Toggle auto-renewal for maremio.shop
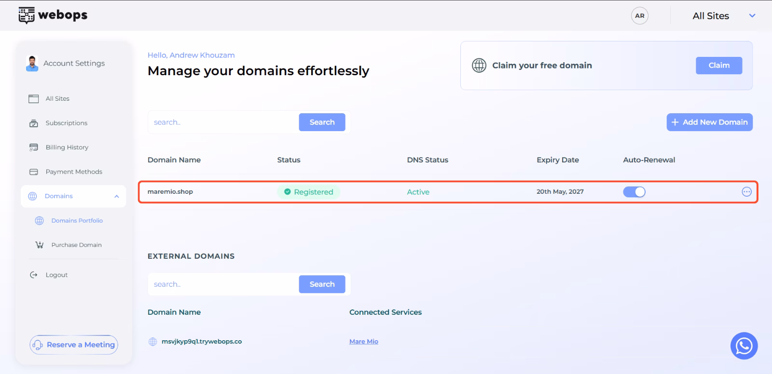The height and width of the screenshot is (374, 772). pyautogui.click(x=634, y=192)
